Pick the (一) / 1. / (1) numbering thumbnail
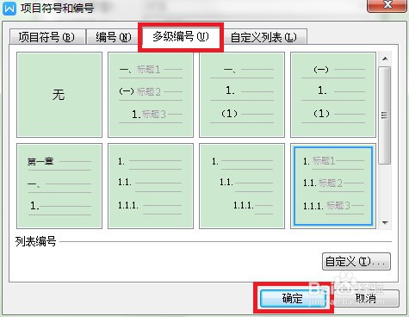Screen dimensions: 409x317 333,95
